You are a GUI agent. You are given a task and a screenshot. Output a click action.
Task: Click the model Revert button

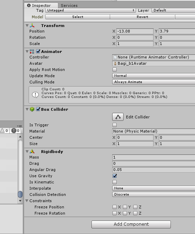[x=142, y=17]
